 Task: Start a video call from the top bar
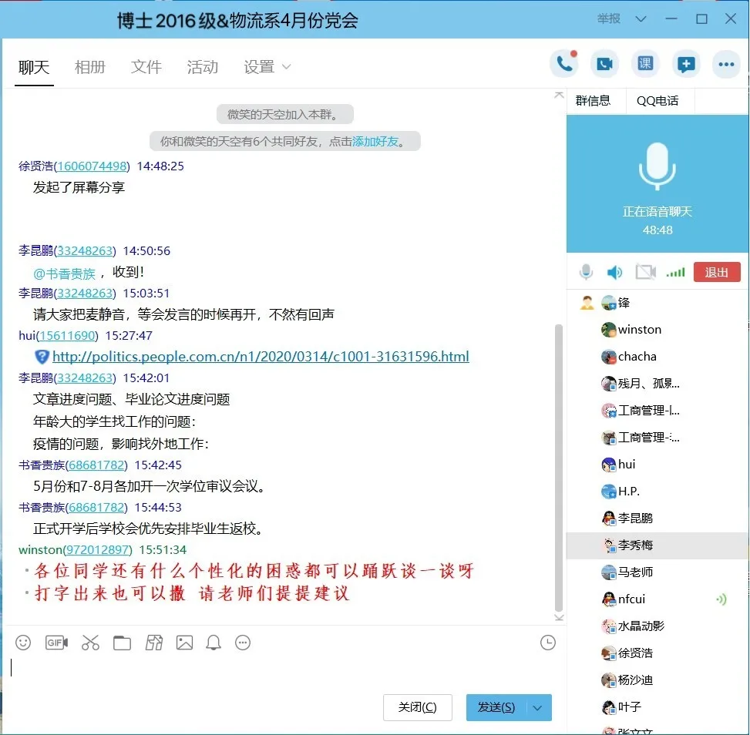pyautogui.click(x=604, y=65)
